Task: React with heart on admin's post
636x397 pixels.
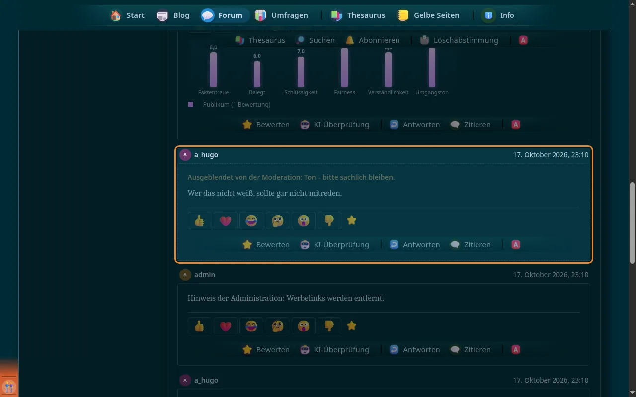Action: pyautogui.click(x=226, y=326)
